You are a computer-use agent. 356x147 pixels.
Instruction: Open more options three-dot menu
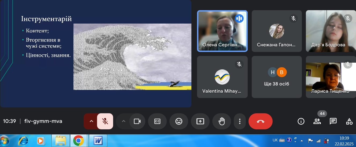(240, 121)
